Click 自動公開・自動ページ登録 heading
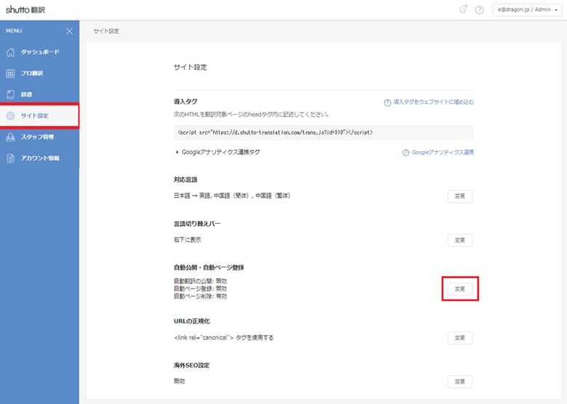 pyautogui.click(x=209, y=268)
